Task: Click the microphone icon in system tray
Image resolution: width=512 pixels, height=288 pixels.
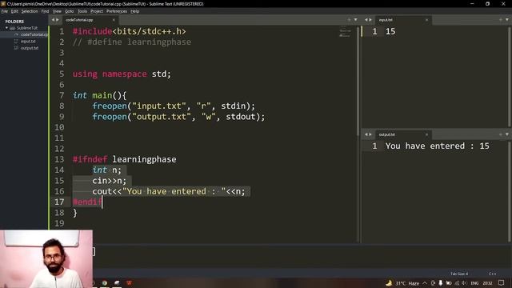Action: click(441, 283)
